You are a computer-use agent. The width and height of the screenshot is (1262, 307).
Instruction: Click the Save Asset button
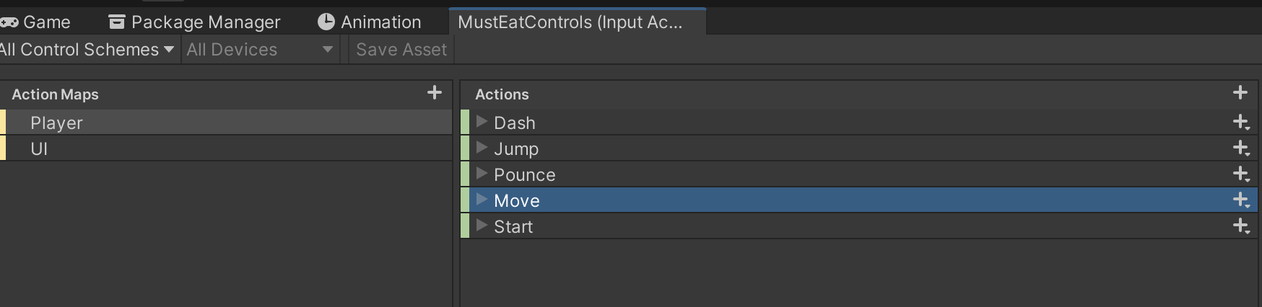coord(401,50)
